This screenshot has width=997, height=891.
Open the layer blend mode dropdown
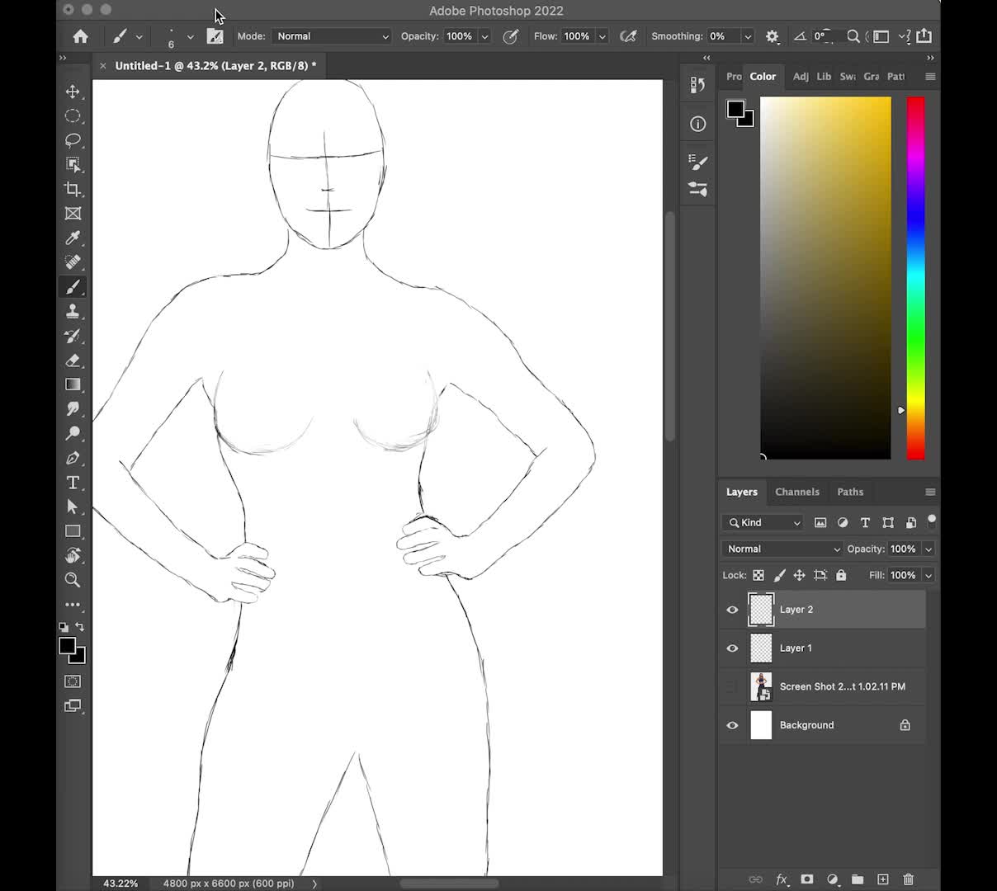coord(782,549)
